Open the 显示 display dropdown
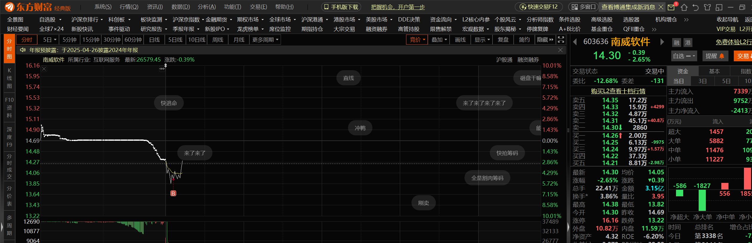This screenshot has height=243, width=752. point(482,40)
